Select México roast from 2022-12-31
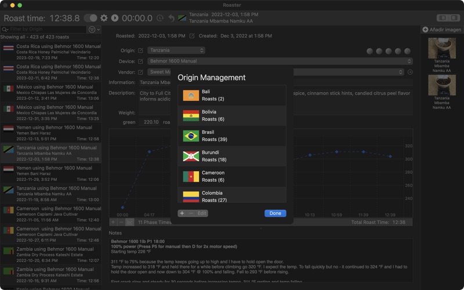 50,113
